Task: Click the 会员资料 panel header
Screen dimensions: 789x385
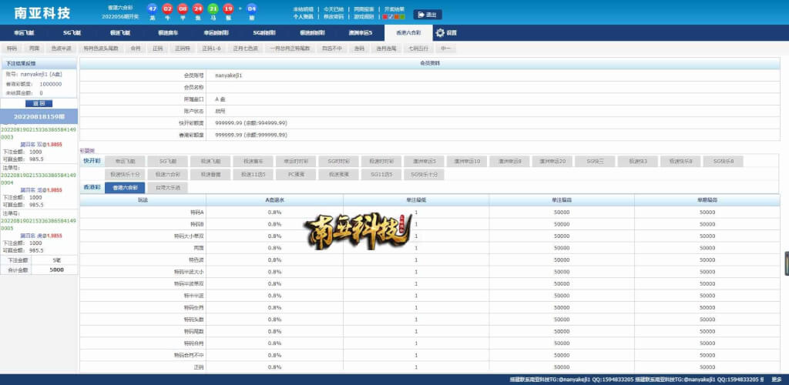Action: pos(430,63)
